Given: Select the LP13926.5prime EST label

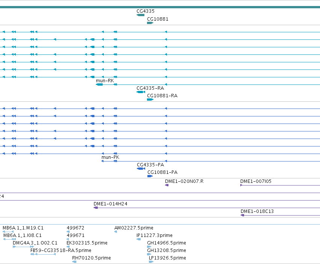Looking at the screenshot, I should [x=168, y=258].
